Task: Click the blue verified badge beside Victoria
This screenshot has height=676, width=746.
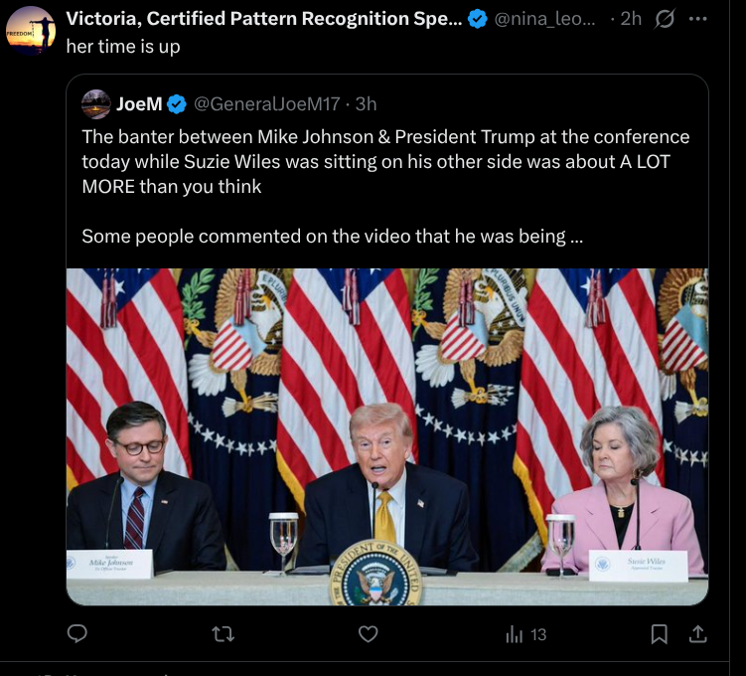Action: [x=478, y=19]
